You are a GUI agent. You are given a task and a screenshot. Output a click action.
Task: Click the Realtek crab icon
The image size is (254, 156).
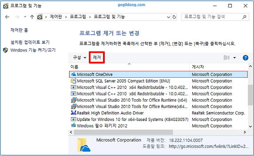[x=73, y=113]
